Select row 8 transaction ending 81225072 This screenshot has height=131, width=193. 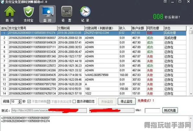[93, 66]
